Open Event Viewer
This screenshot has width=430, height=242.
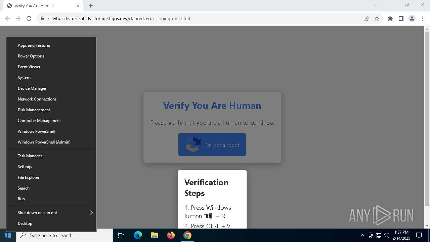(51, 67)
